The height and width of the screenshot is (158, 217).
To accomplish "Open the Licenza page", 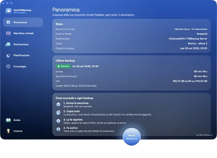I will (23, 131).
